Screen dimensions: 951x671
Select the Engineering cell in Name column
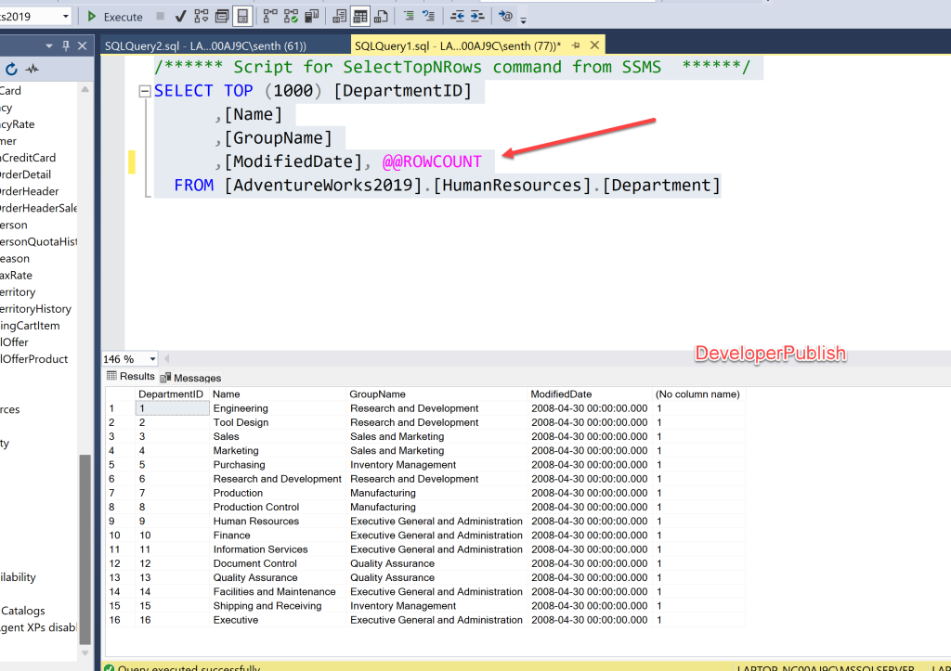(x=241, y=408)
